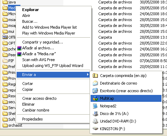The width and height of the screenshot is (167, 136).
Task: Click the date 28/05/2008 22:0 entry
Action: 153,43
